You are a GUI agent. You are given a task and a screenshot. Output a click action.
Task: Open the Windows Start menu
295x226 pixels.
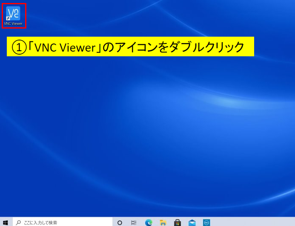click(6, 222)
